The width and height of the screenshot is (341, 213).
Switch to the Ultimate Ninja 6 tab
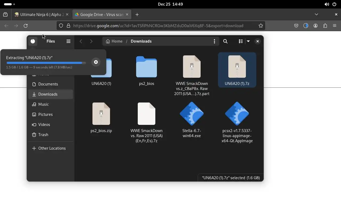point(41,15)
